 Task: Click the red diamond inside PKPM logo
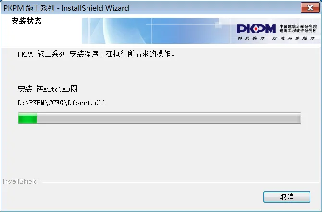click(x=256, y=29)
